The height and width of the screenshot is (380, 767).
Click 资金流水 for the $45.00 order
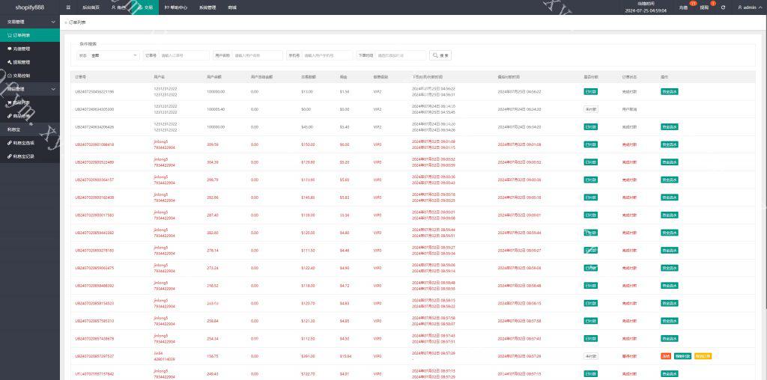tap(669, 126)
